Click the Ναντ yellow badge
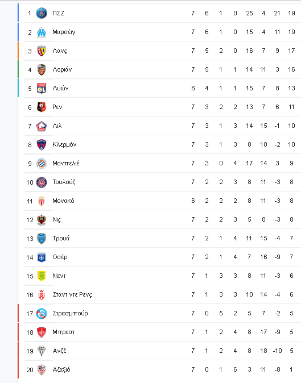 pos(42,276)
